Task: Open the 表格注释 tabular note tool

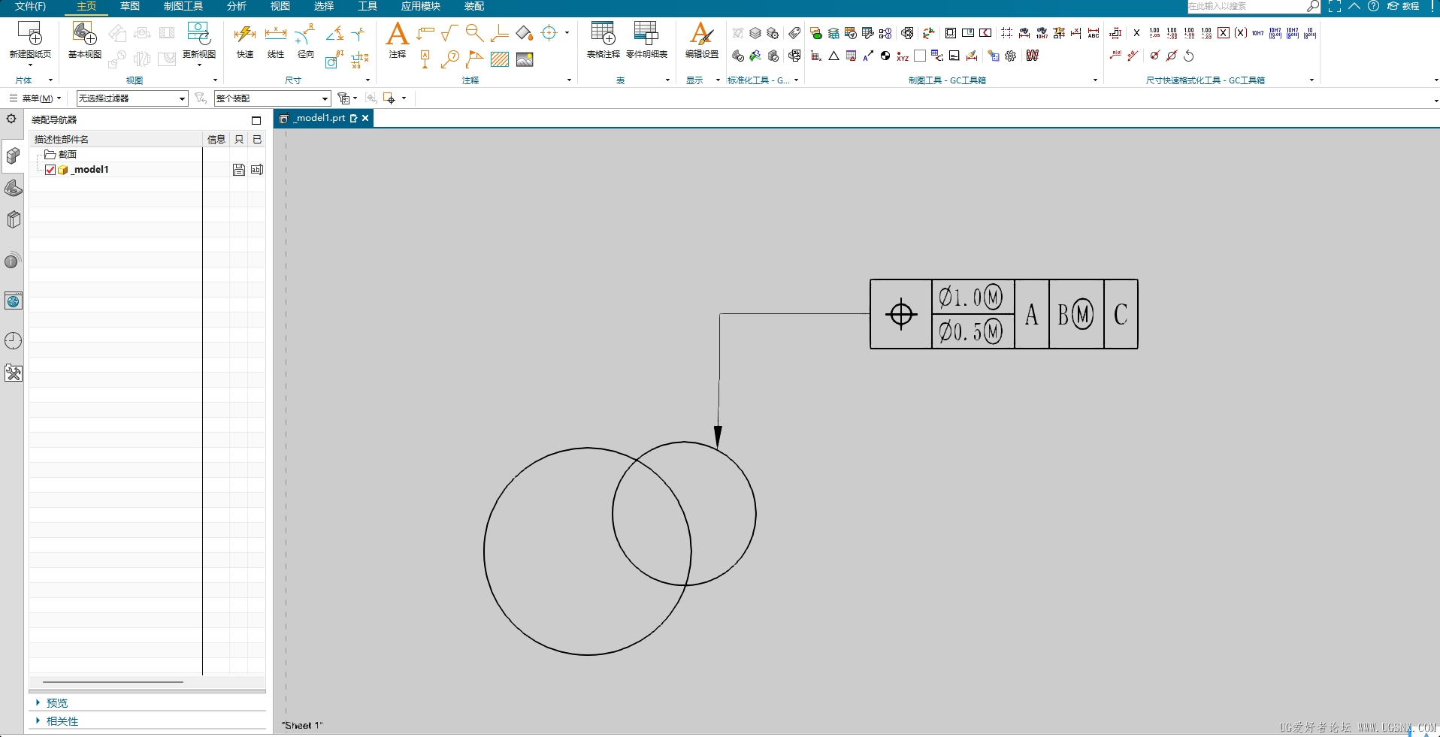Action: pyautogui.click(x=603, y=35)
